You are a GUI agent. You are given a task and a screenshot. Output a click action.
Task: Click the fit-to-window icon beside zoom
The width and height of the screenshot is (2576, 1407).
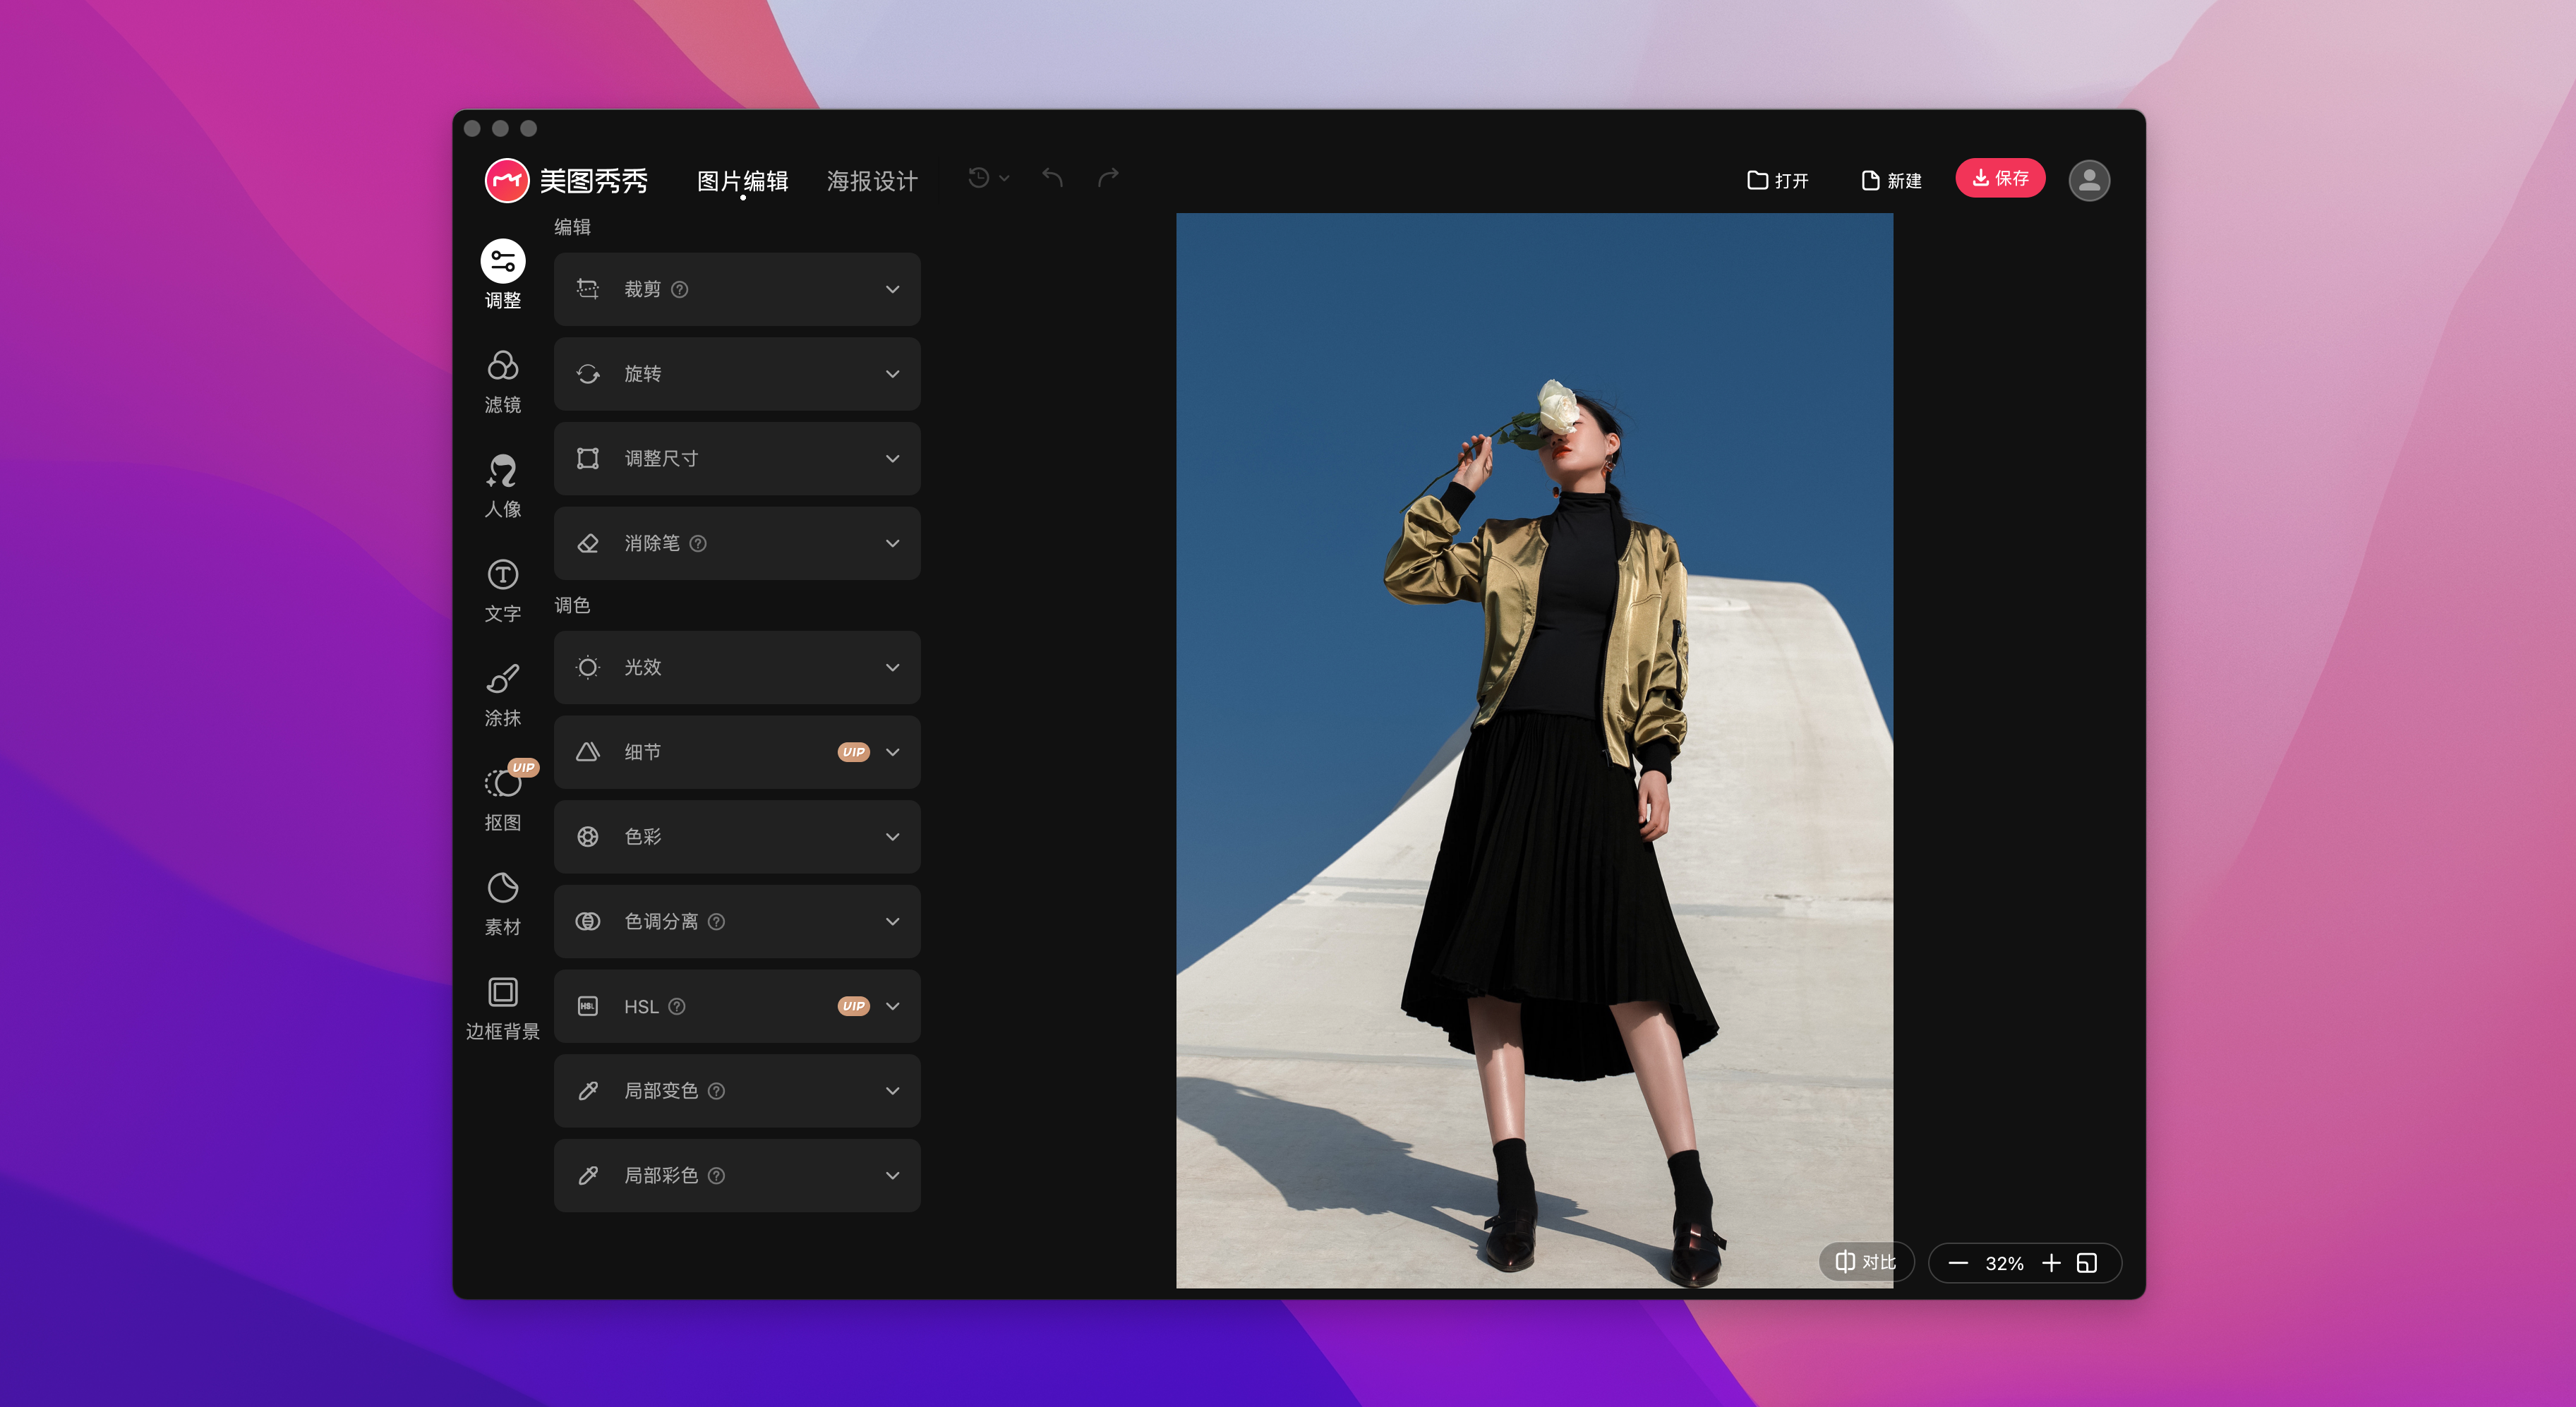[x=2087, y=1263]
